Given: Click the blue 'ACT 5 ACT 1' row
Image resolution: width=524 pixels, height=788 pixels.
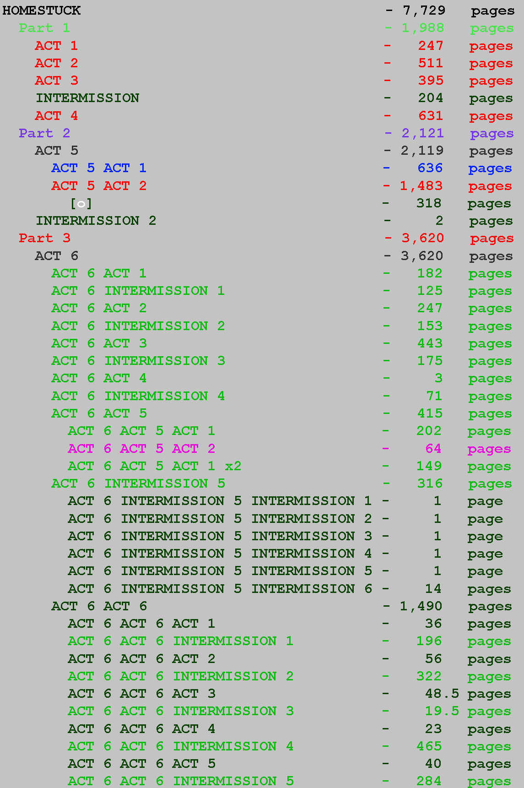Looking at the screenshot, I should pos(99,168).
